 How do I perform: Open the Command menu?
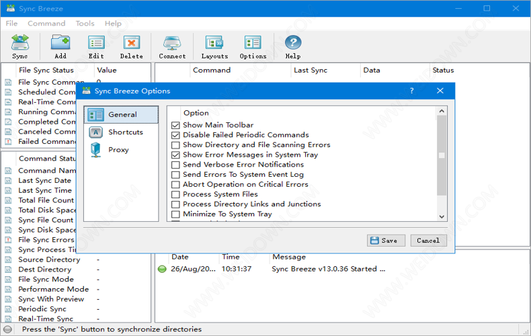(x=46, y=24)
